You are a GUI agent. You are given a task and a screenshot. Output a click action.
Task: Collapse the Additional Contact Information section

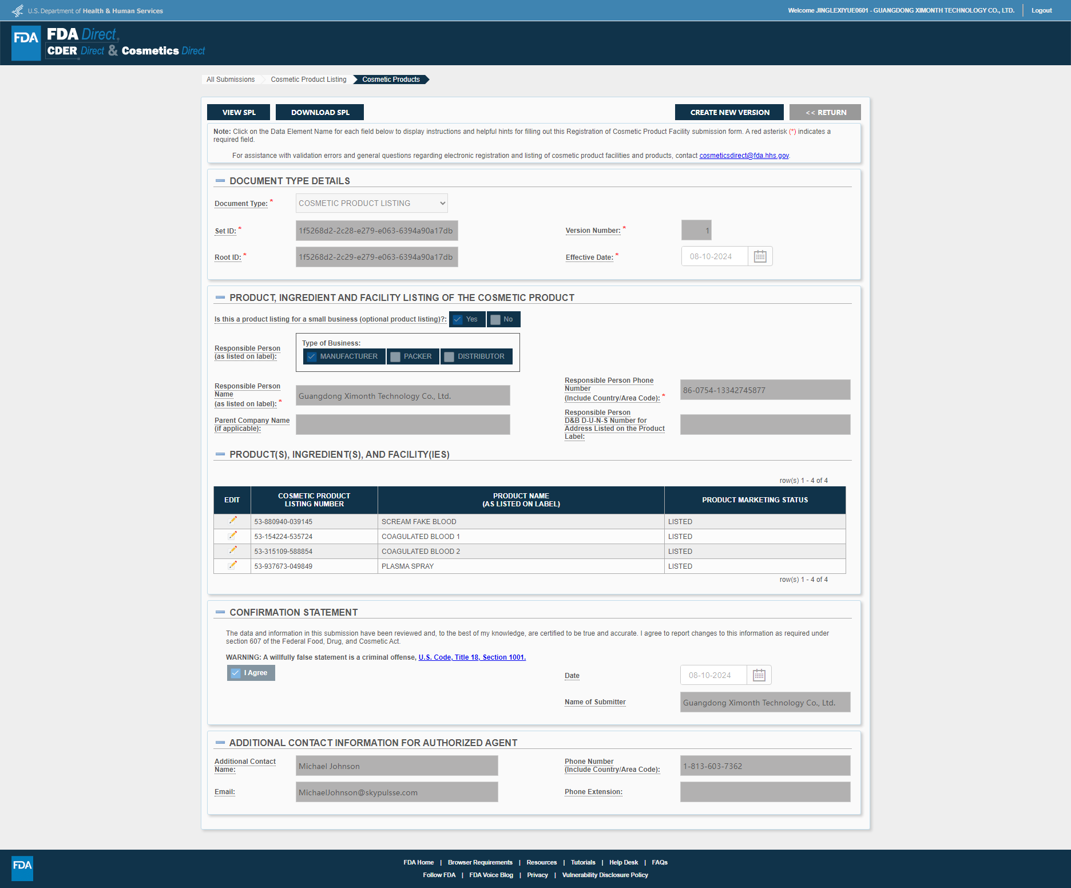pos(220,743)
